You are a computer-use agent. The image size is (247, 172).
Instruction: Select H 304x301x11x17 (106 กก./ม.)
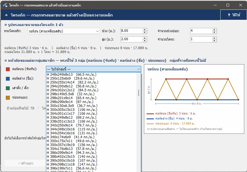91,114
